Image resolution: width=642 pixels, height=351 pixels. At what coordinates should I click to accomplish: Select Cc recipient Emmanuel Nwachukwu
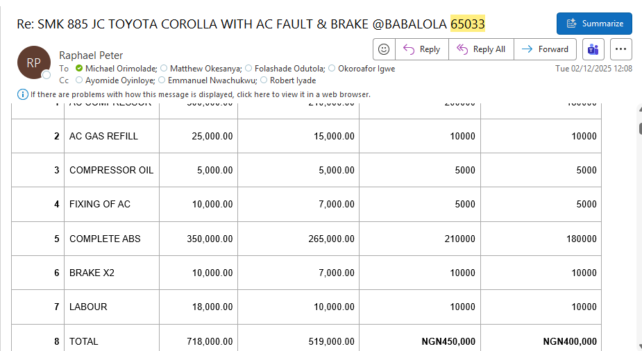[x=212, y=80]
